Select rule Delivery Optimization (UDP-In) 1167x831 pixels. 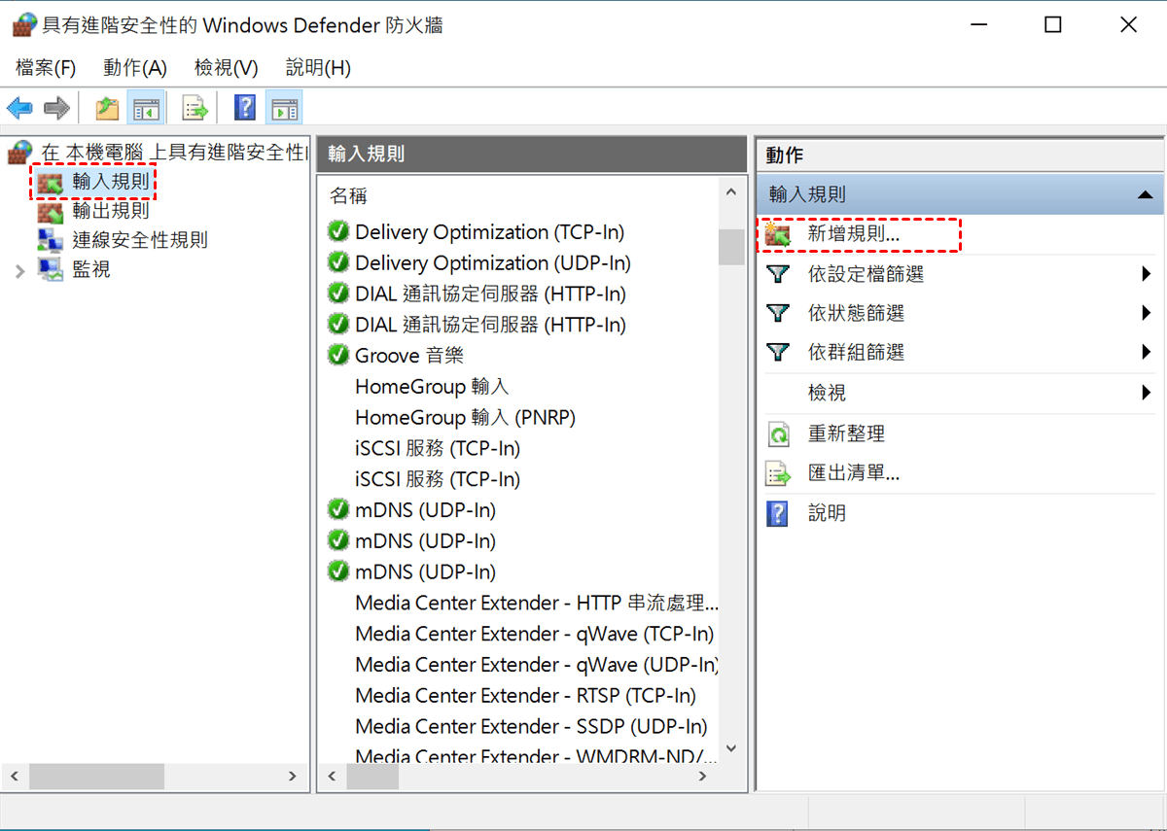(x=493, y=263)
